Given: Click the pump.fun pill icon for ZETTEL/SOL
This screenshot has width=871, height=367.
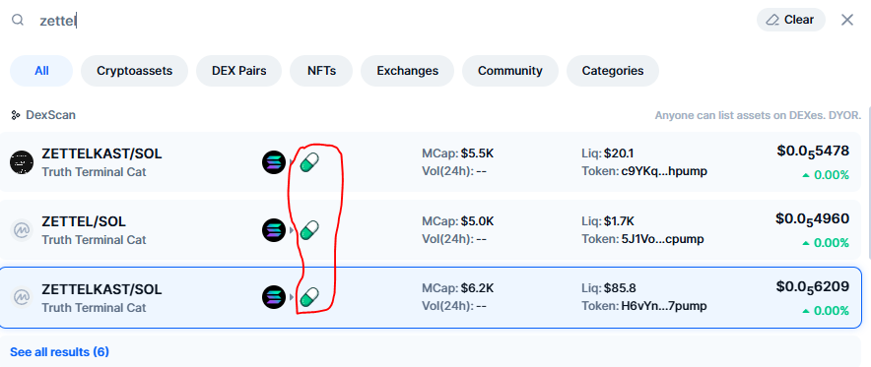Looking at the screenshot, I should pos(309,229).
